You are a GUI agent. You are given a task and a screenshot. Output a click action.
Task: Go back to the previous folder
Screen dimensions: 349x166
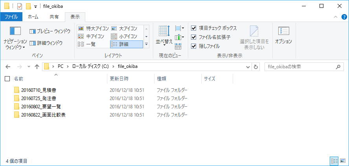point(8,67)
